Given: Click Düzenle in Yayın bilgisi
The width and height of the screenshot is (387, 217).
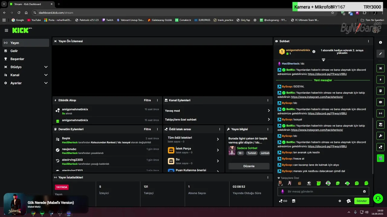Looking at the screenshot, I should [249, 166].
